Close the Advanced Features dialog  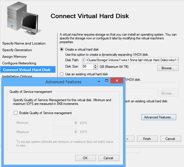point(116,81)
